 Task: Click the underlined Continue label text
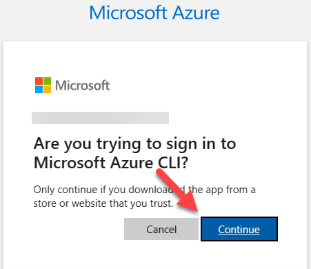point(239,229)
